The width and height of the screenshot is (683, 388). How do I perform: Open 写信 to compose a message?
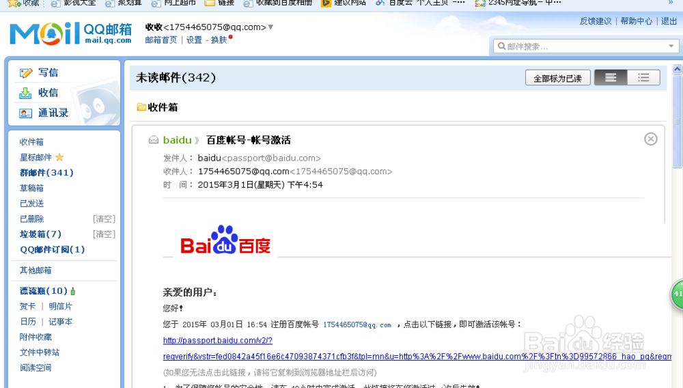click(x=48, y=72)
